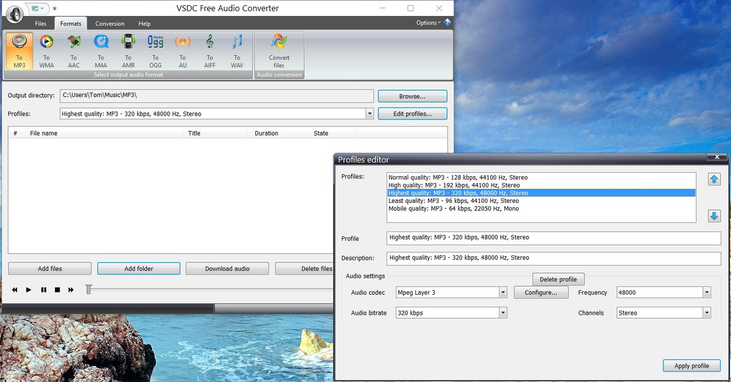Open the Help ribbon tab
This screenshot has height=382, width=731.
pyautogui.click(x=144, y=23)
